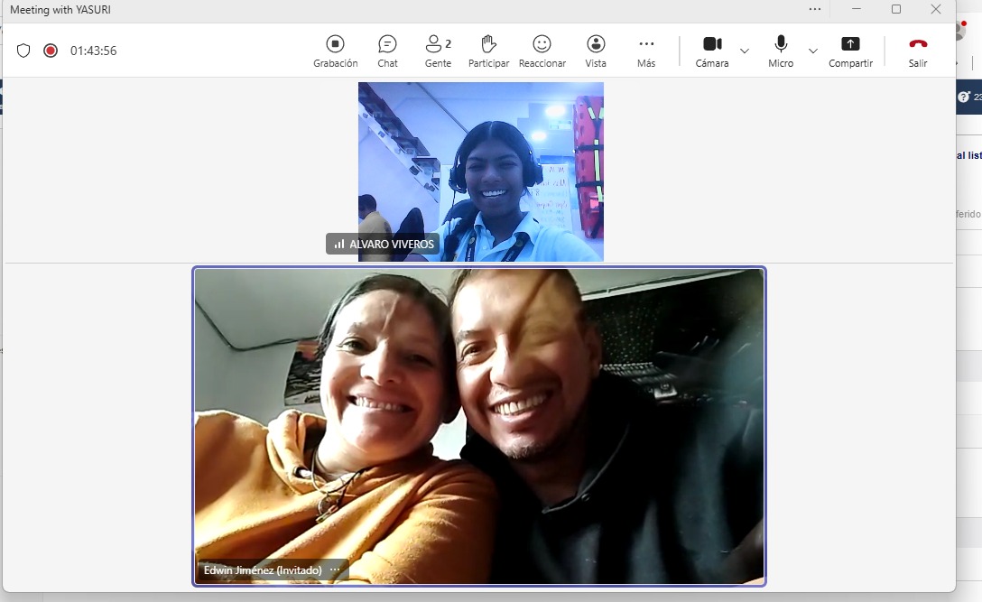Toggle the Cámara on or off

click(712, 51)
